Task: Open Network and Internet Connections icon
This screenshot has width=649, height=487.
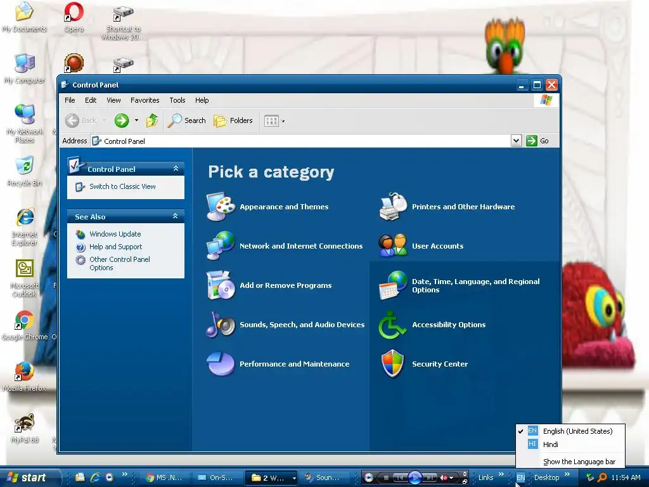Action: pyautogui.click(x=221, y=246)
